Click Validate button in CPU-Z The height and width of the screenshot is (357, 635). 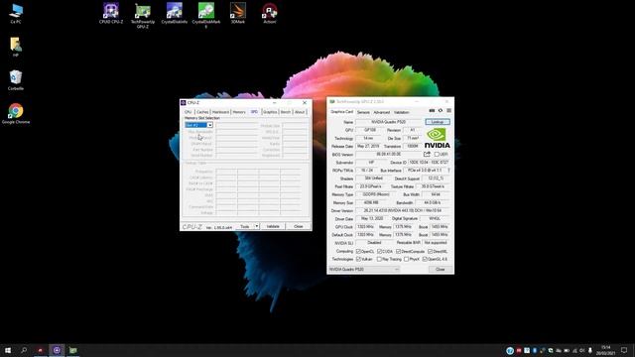tap(273, 226)
